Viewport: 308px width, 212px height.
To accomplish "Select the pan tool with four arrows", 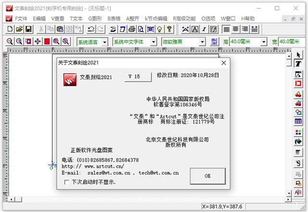I will click(x=38, y=41).
